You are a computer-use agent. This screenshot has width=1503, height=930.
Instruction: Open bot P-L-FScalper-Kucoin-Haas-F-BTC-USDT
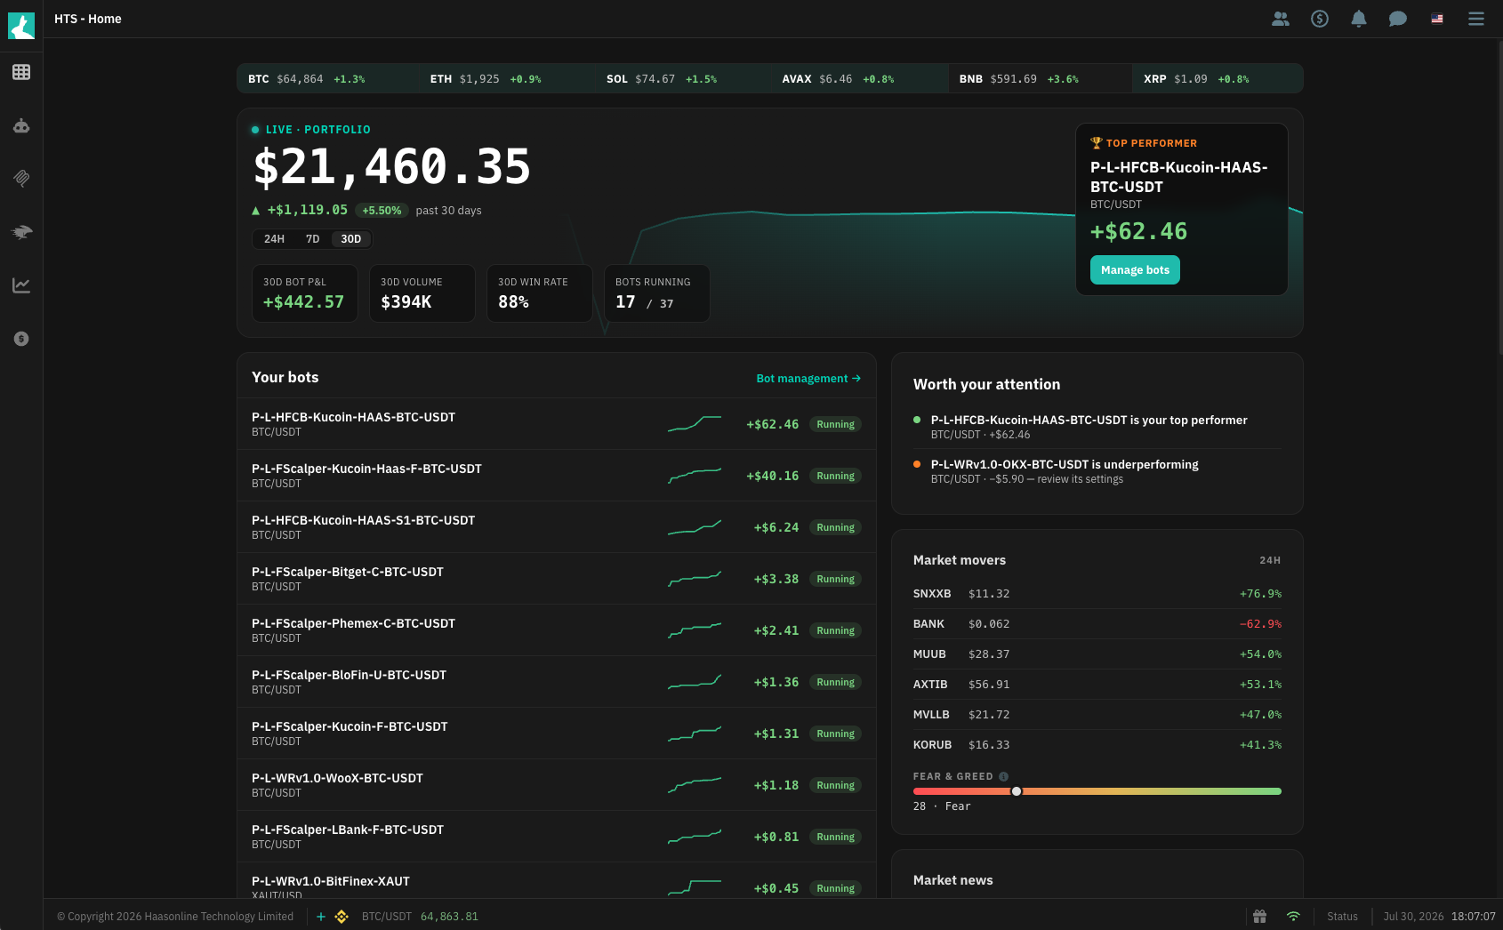click(x=557, y=476)
